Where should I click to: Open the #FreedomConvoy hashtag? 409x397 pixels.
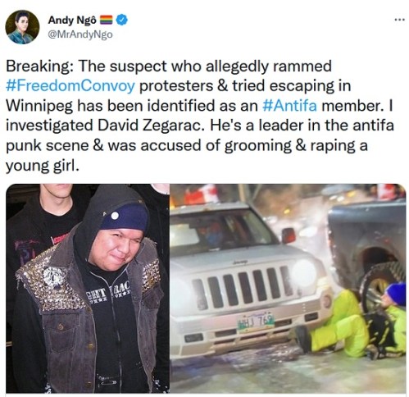(70, 86)
